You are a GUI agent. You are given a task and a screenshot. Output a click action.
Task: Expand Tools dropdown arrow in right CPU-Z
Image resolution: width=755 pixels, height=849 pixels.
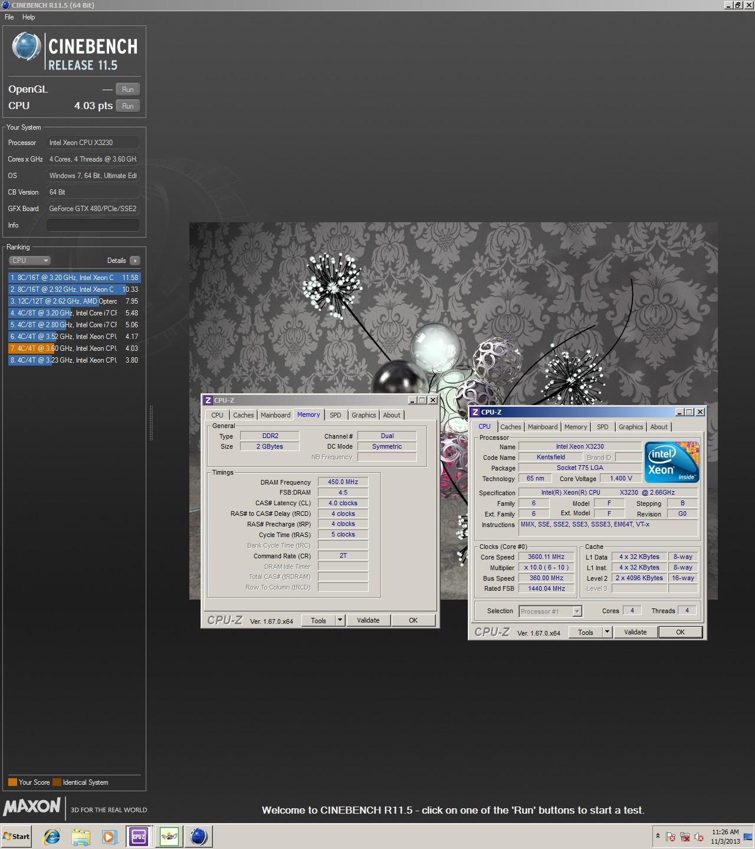(607, 632)
